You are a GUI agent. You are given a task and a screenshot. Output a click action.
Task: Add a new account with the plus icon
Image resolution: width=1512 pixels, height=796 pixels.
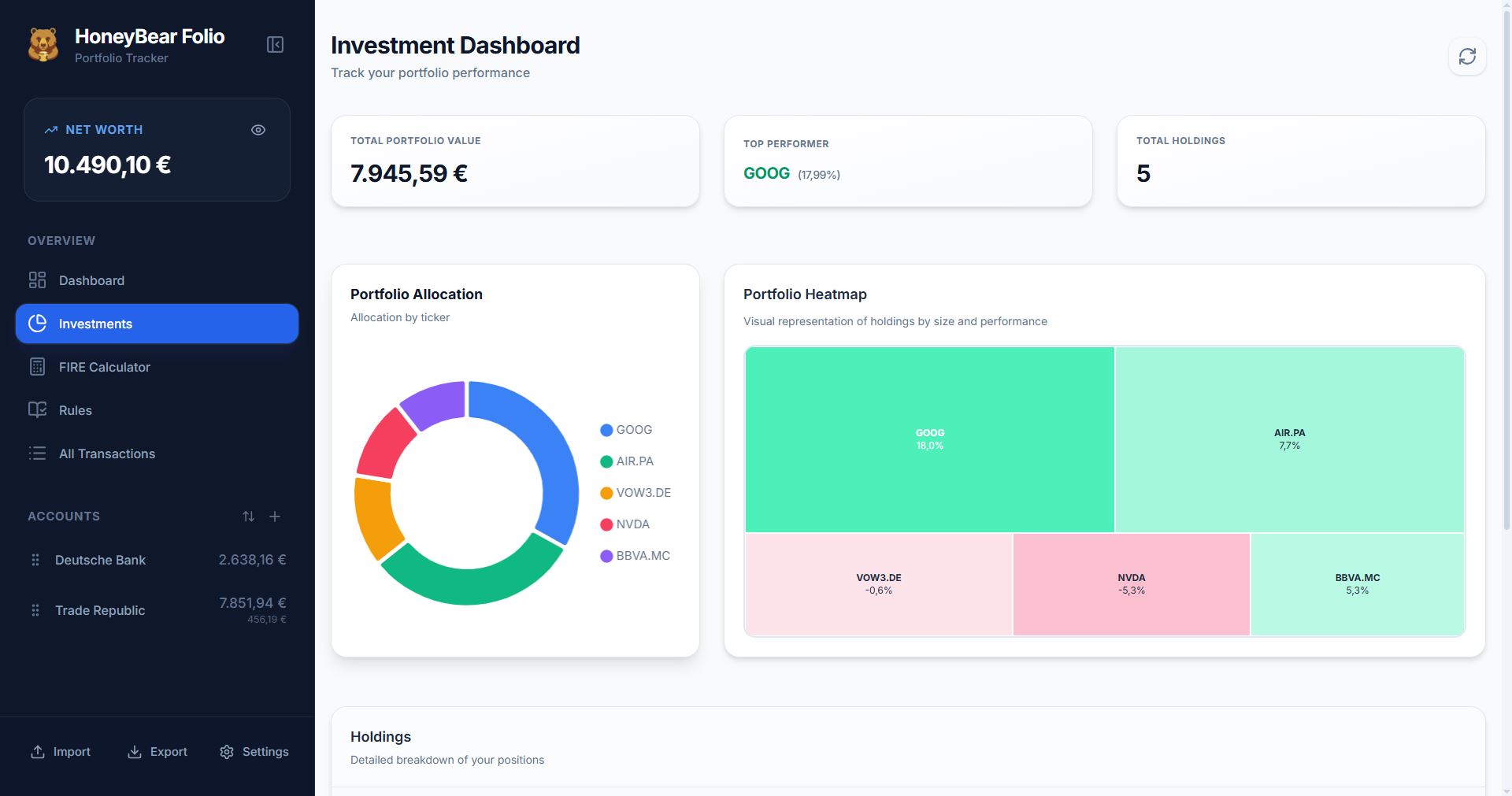click(x=274, y=516)
